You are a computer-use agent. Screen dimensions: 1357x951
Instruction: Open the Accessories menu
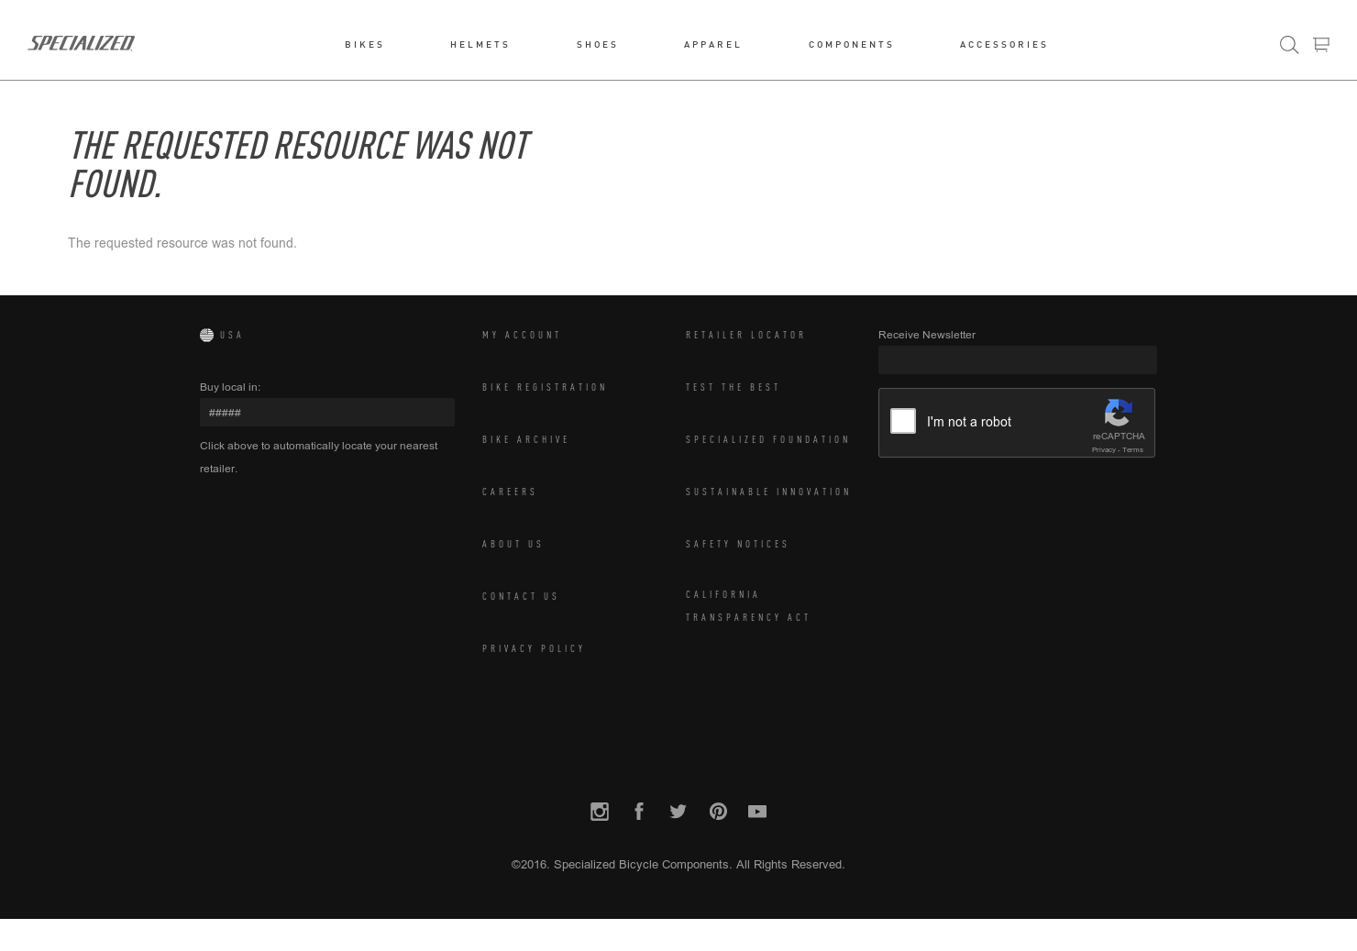(x=1004, y=45)
